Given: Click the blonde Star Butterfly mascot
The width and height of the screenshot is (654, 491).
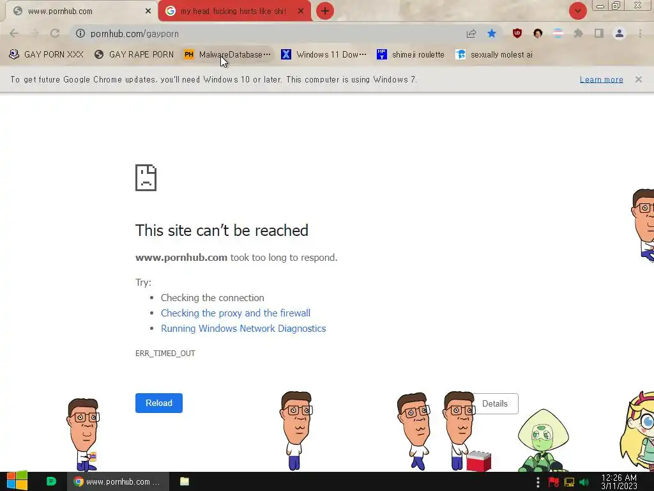Looking at the screenshot, I should (x=637, y=431).
